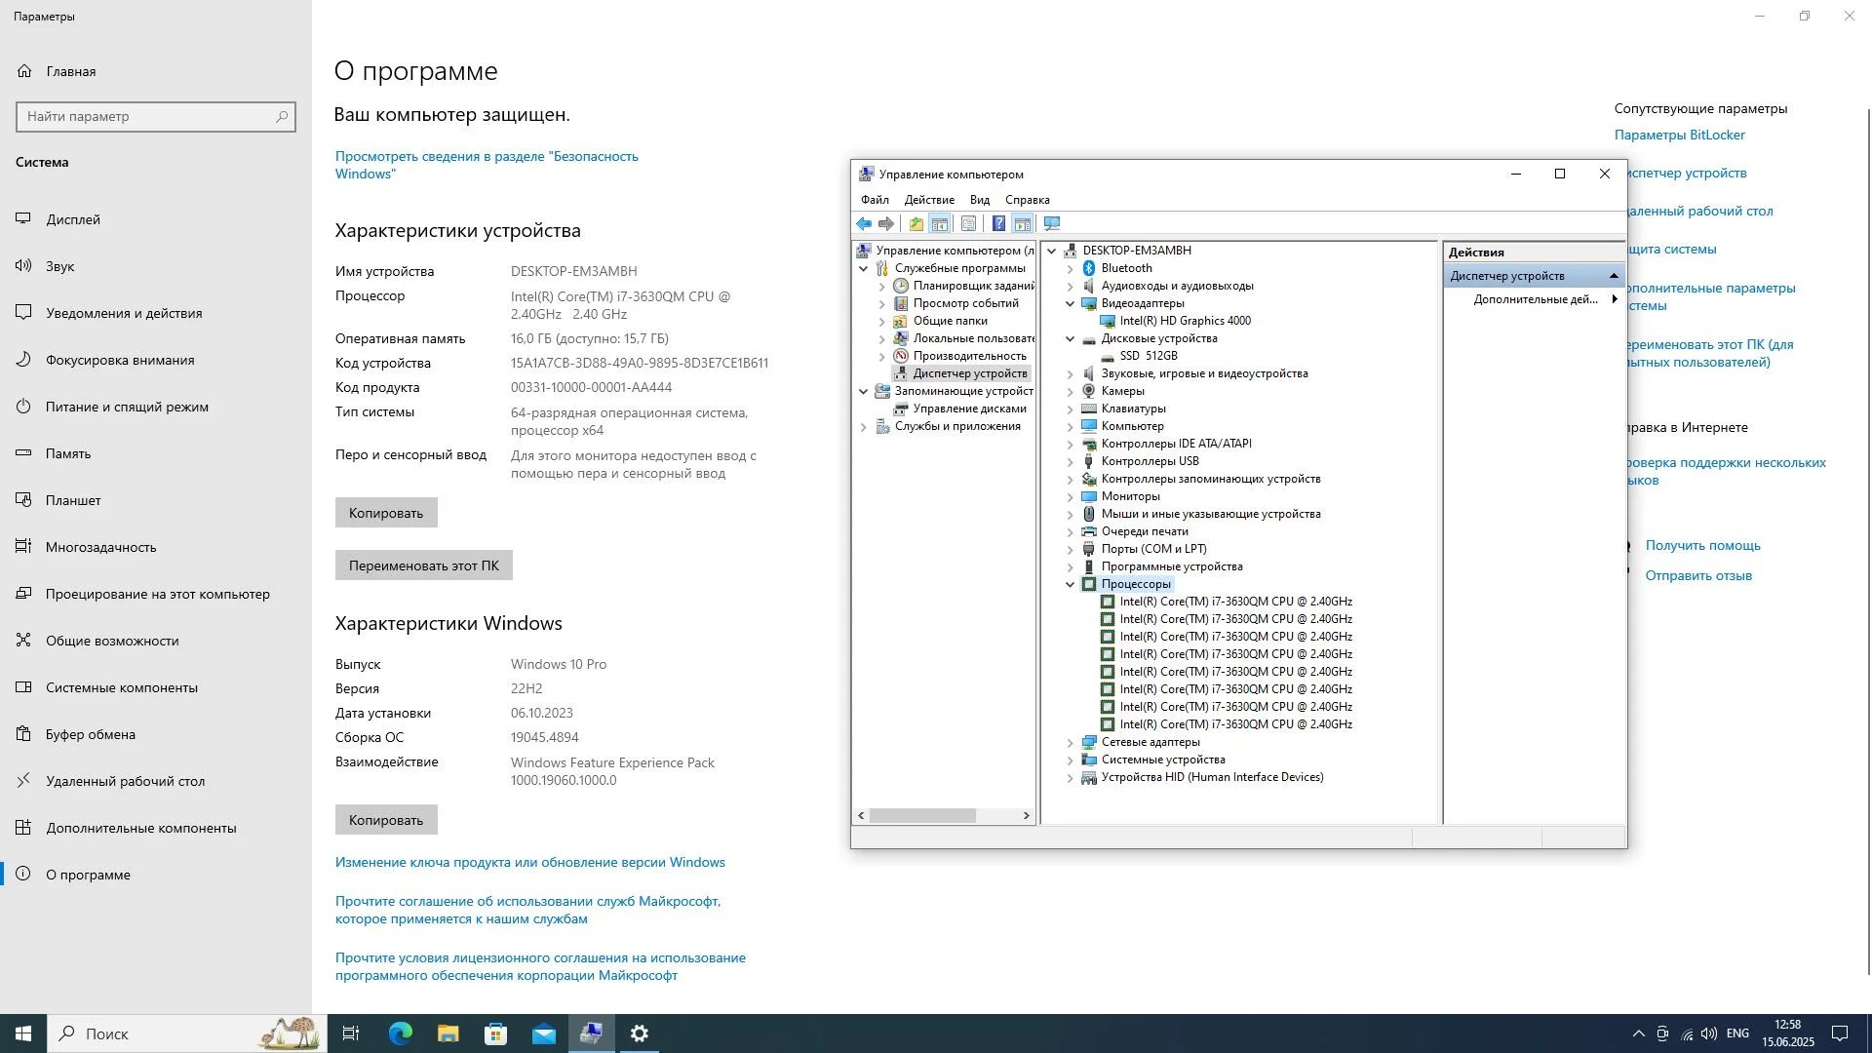This screenshot has height=1053, width=1872.
Task: Click the Производительность gauge icon
Action: (901, 356)
